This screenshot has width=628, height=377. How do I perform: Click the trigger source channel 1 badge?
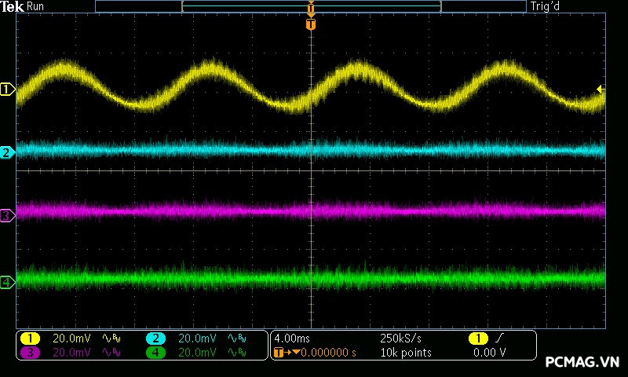tap(477, 339)
